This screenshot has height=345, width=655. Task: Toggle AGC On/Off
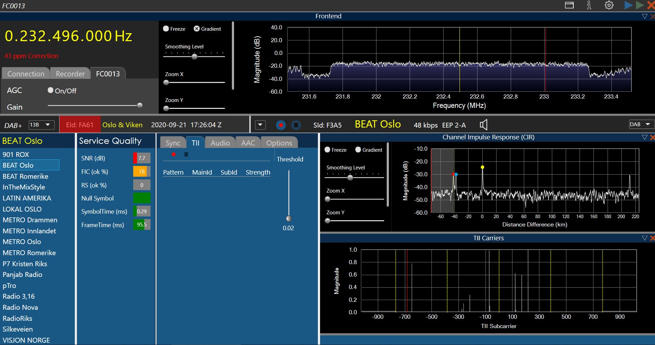tap(51, 90)
